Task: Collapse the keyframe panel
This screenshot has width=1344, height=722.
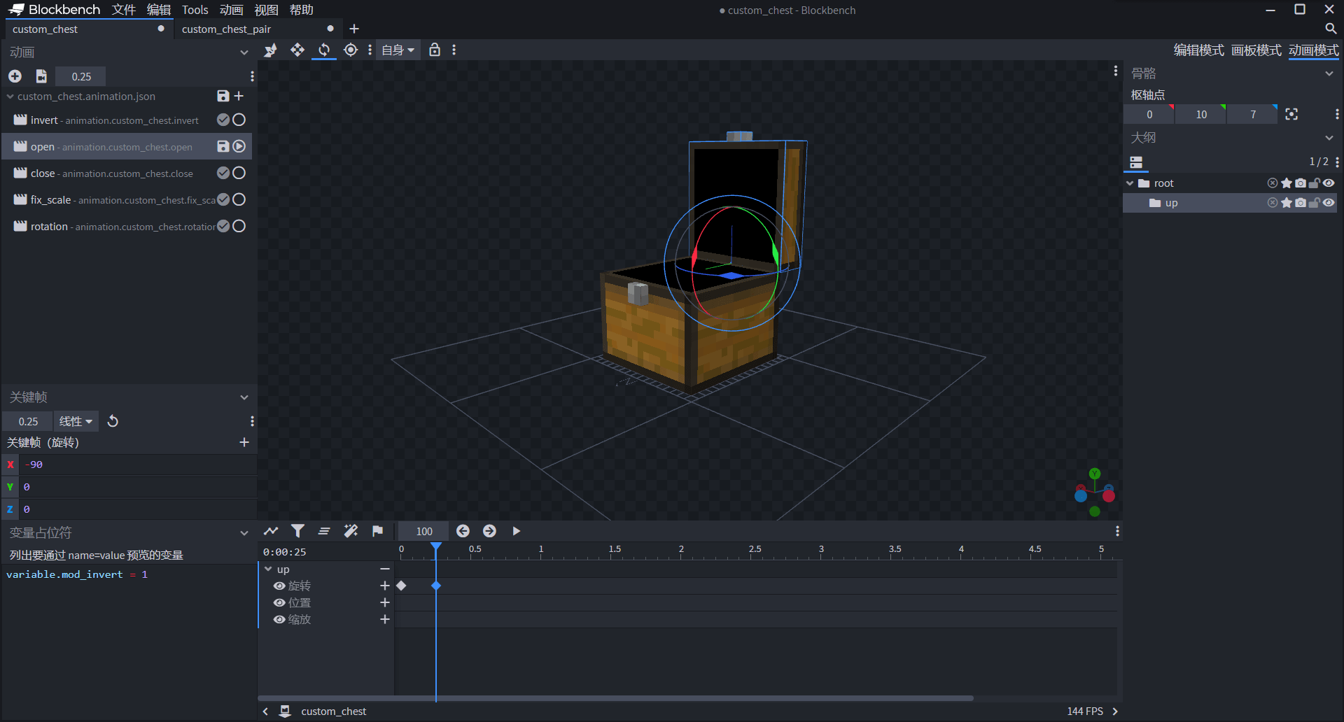Action: click(x=244, y=397)
